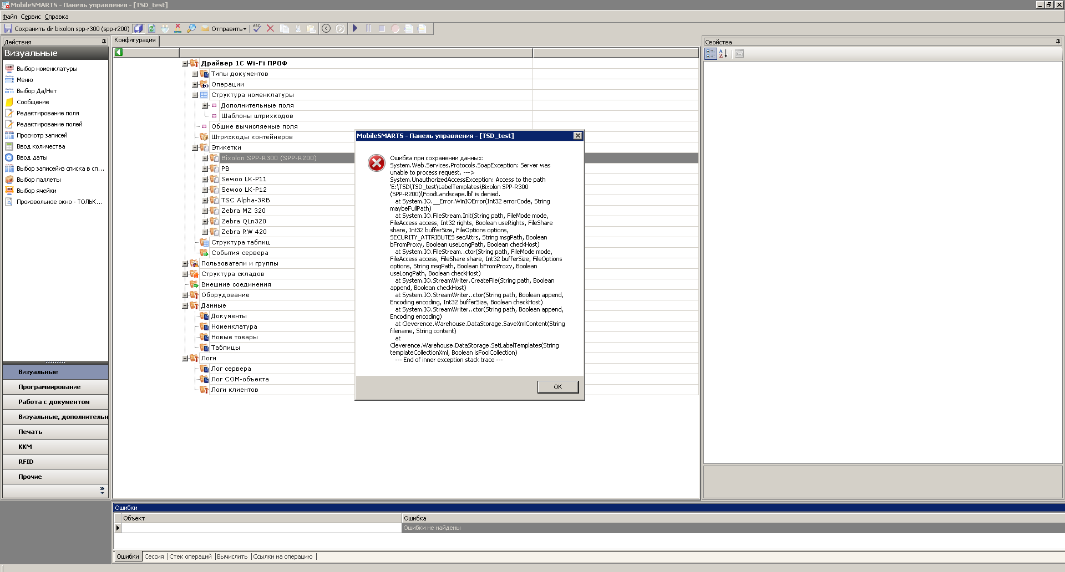Click the save all multi-disk toolbar icon
The image size is (1065, 572).
coord(138,28)
